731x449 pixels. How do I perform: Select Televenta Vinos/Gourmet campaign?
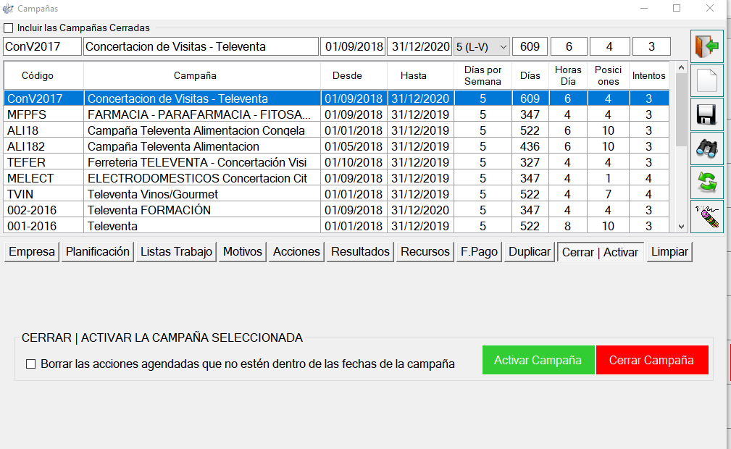(337, 194)
